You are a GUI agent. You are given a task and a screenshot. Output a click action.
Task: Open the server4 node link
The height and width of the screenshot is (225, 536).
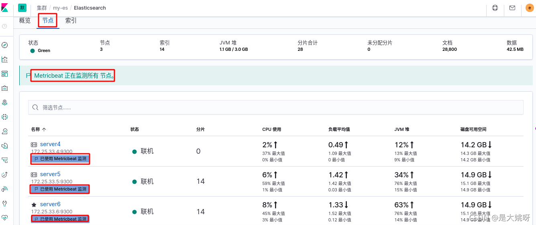(50, 144)
